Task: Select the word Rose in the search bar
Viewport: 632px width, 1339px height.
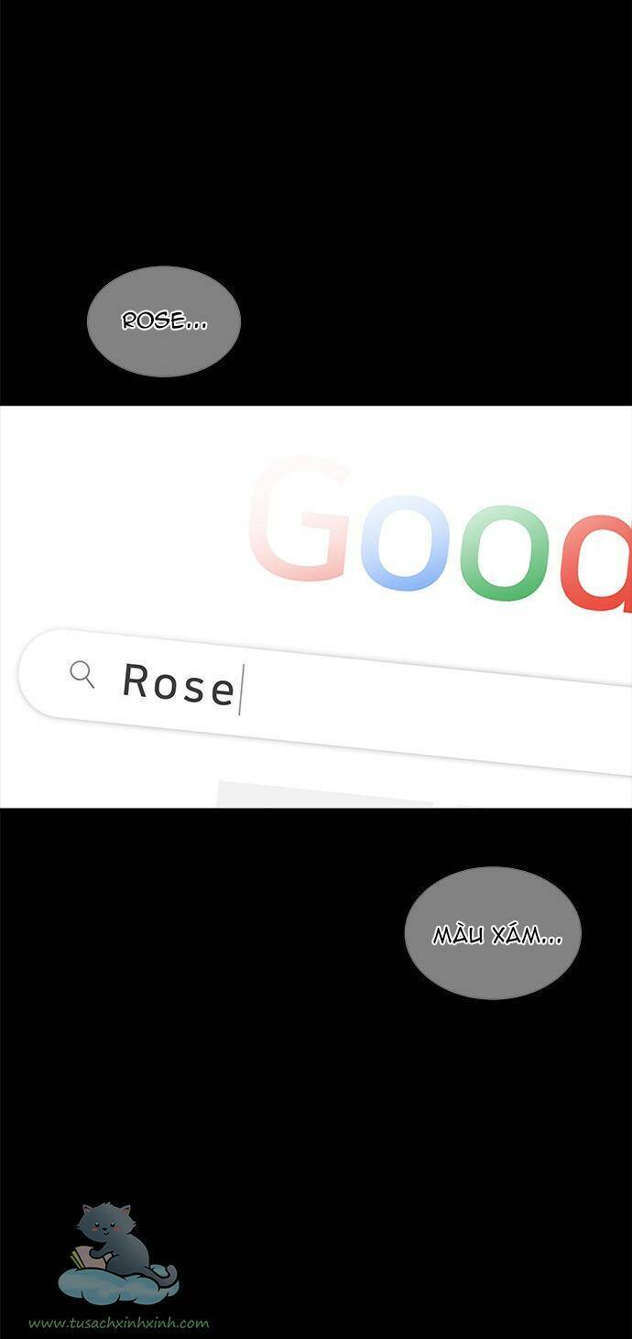Action: (x=179, y=684)
